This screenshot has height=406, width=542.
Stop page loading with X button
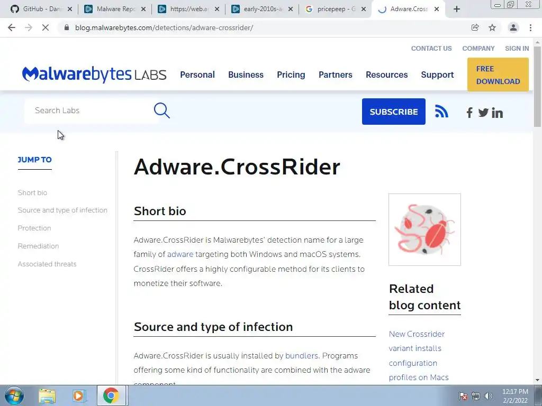[x=46, y=27]
